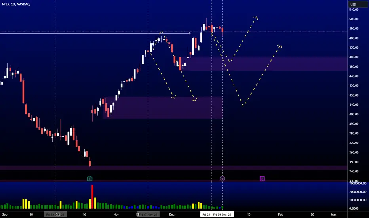Image resolution: width=369 pixels, height=218 pixels.
Task: Click the 350.00 price axis label
Action: click(x=354, y=162)
